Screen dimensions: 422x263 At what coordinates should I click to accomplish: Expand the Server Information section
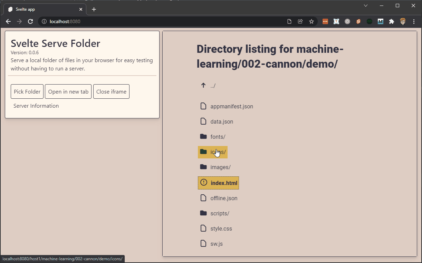pyautogui.click(x=36, y=106)
